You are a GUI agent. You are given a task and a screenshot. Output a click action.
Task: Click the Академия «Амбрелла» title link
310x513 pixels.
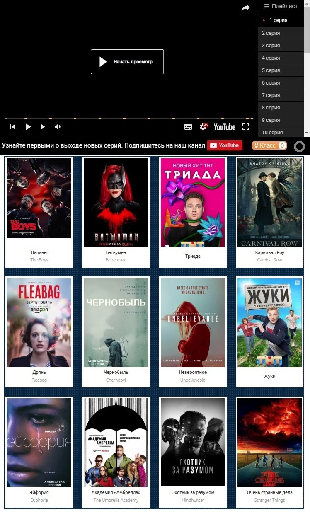116,492
